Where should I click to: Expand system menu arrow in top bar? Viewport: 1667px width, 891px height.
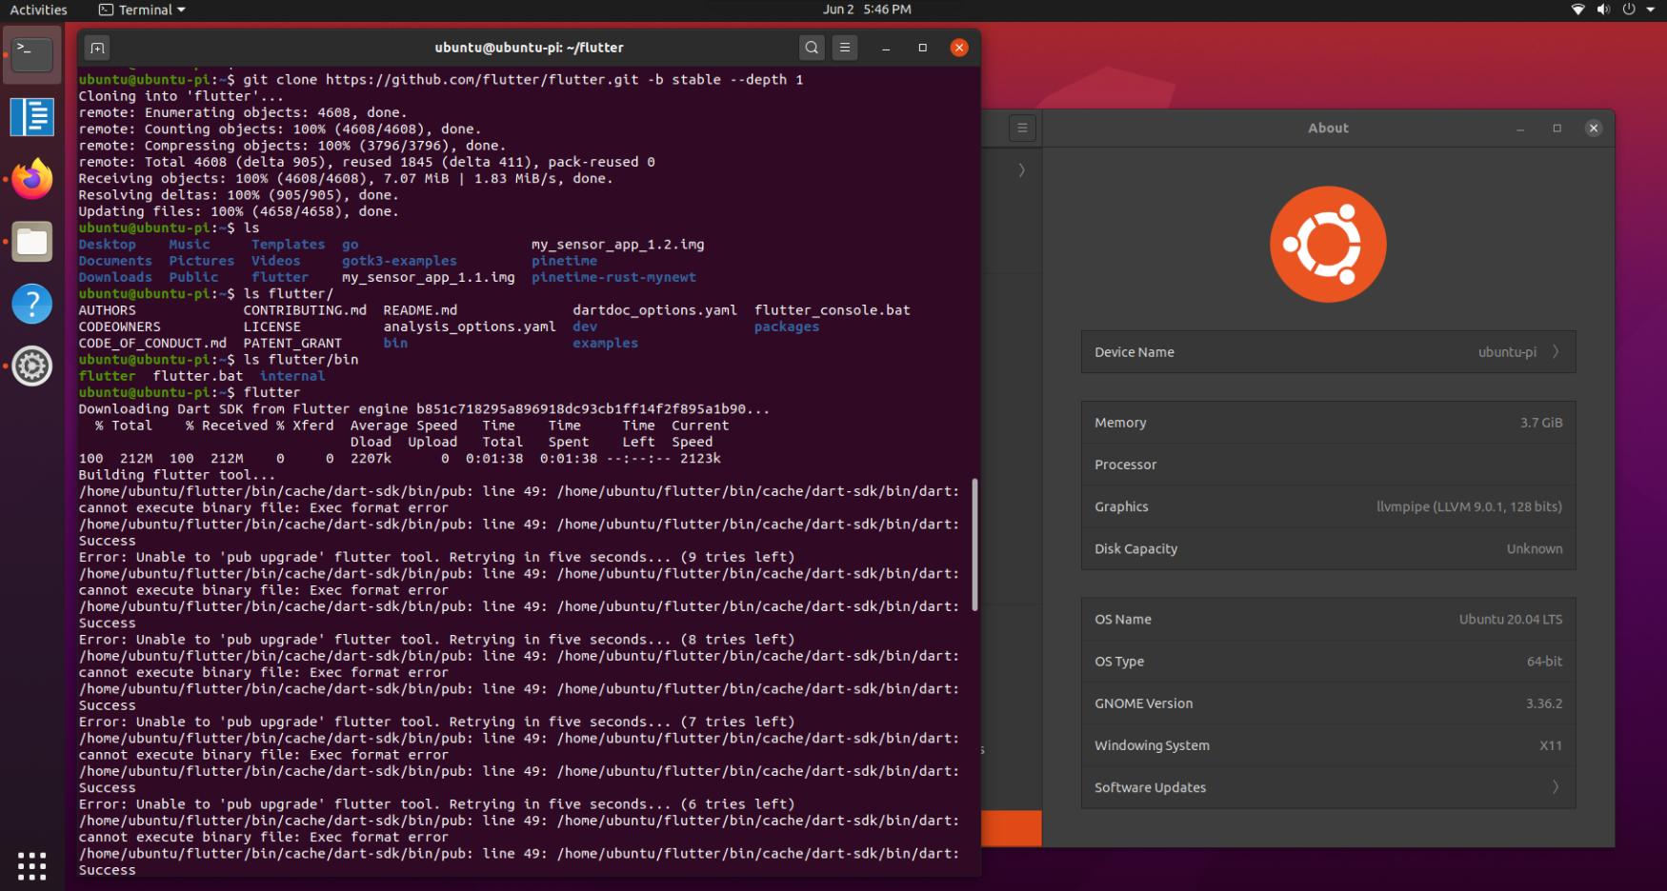[x=1651, y=10]
